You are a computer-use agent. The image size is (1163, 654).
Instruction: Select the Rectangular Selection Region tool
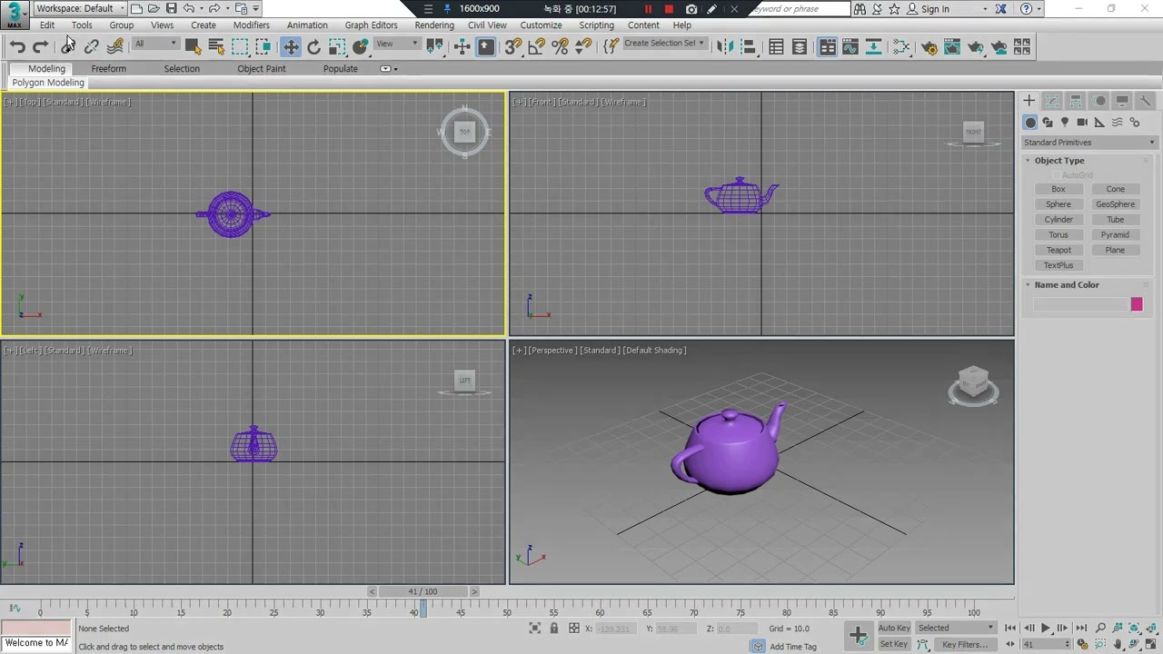pyautogui.click(x=240, y=46)
